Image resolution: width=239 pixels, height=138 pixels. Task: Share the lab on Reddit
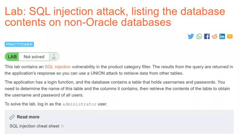[214, 36]
